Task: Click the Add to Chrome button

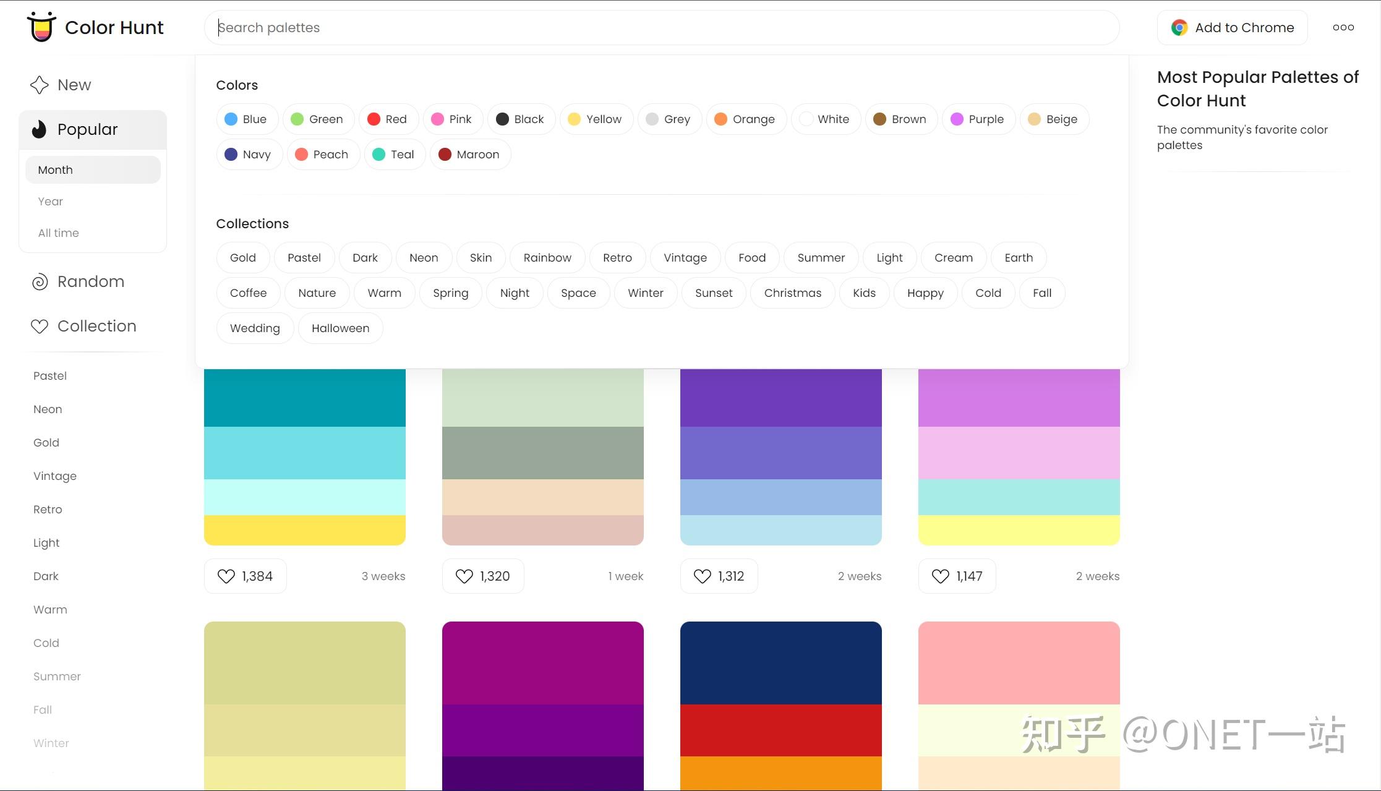Action: pos(1232,27)
